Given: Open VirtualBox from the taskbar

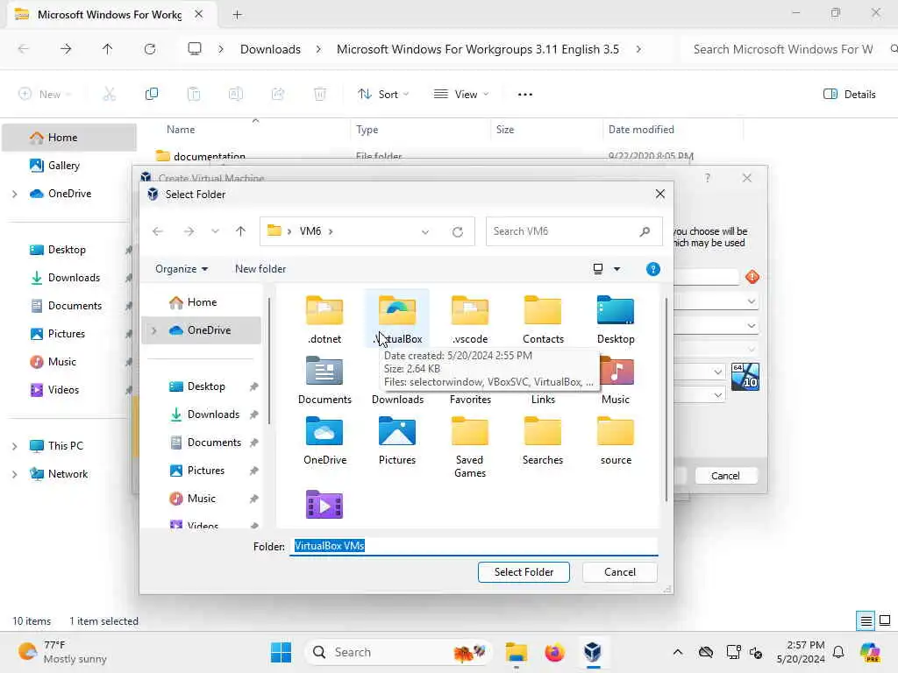Looking at the screenshot, I should click(593, 652).
